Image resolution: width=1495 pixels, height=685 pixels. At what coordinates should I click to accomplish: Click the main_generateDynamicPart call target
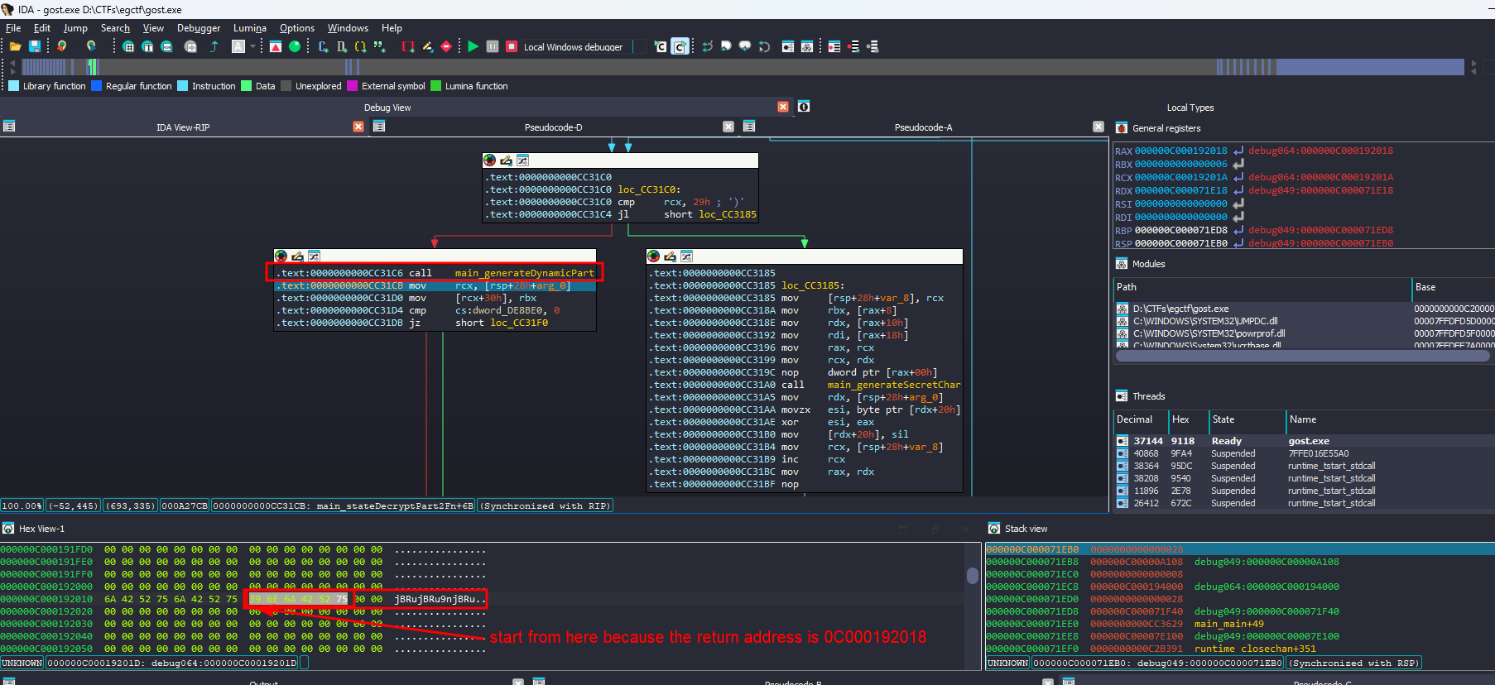coord(524,273)
